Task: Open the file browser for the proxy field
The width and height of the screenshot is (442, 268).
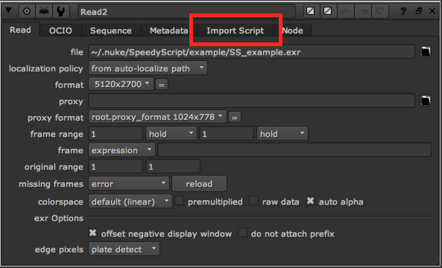Action: tap(426, 100)
